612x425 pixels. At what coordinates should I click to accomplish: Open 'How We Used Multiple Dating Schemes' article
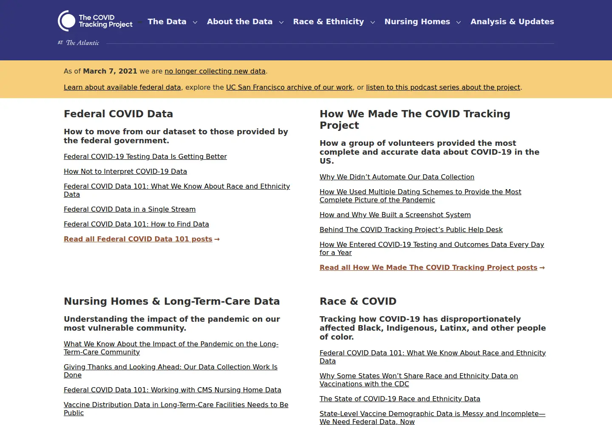click(x=420, y=196)
